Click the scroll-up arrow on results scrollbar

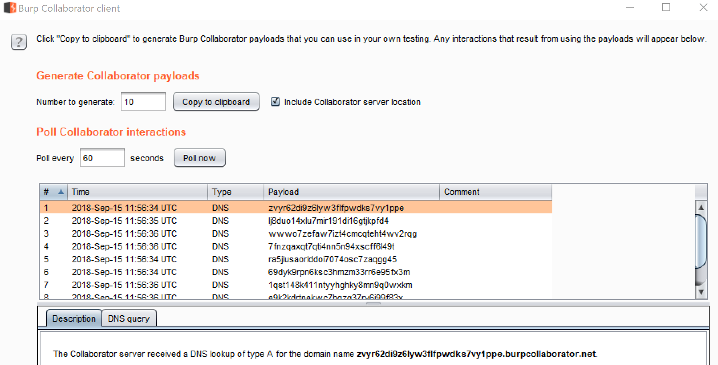pyautogui.click(x=701, y=207)
